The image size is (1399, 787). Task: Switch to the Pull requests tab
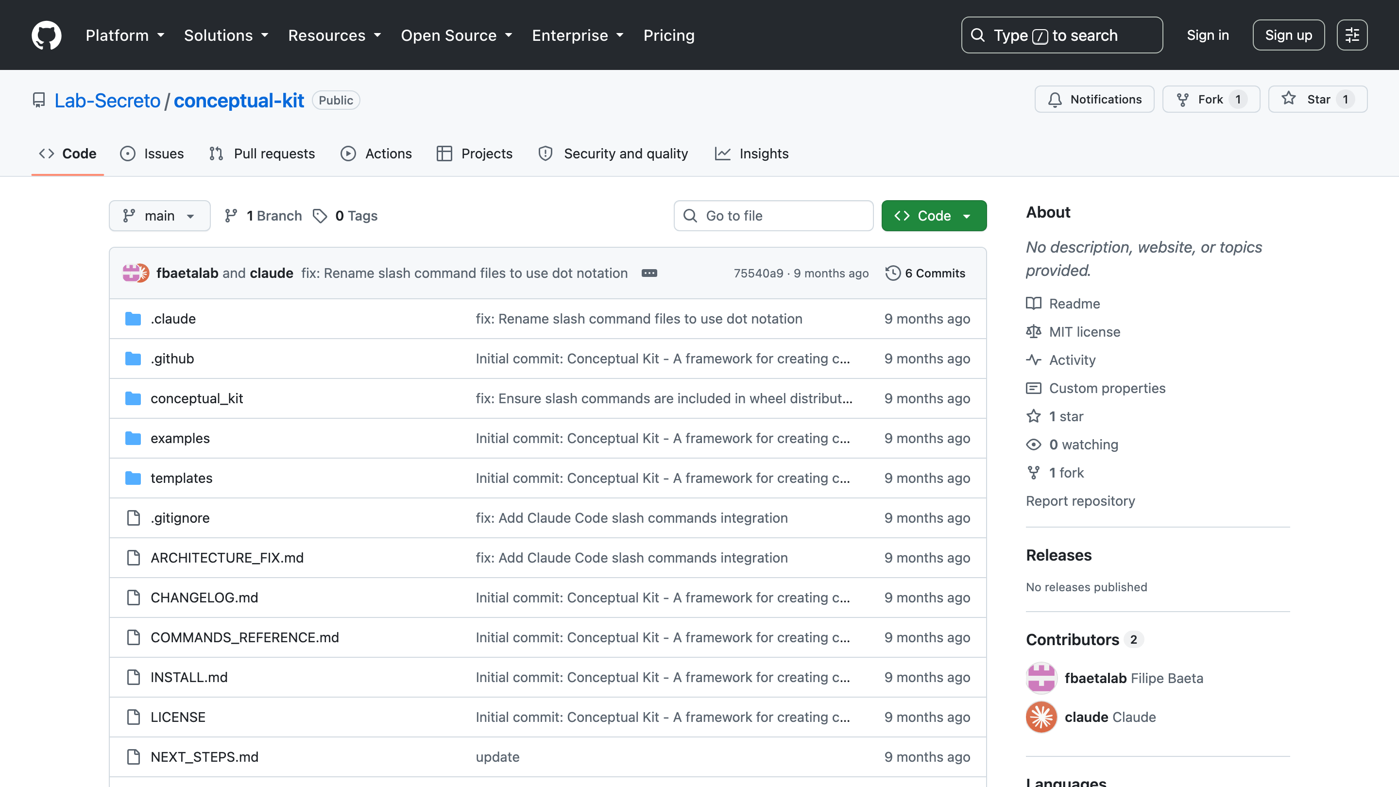[x=262, y=154]
